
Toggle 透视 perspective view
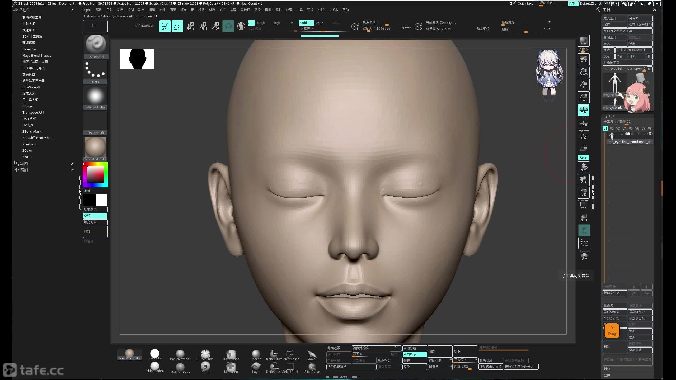tap(583, 110)
